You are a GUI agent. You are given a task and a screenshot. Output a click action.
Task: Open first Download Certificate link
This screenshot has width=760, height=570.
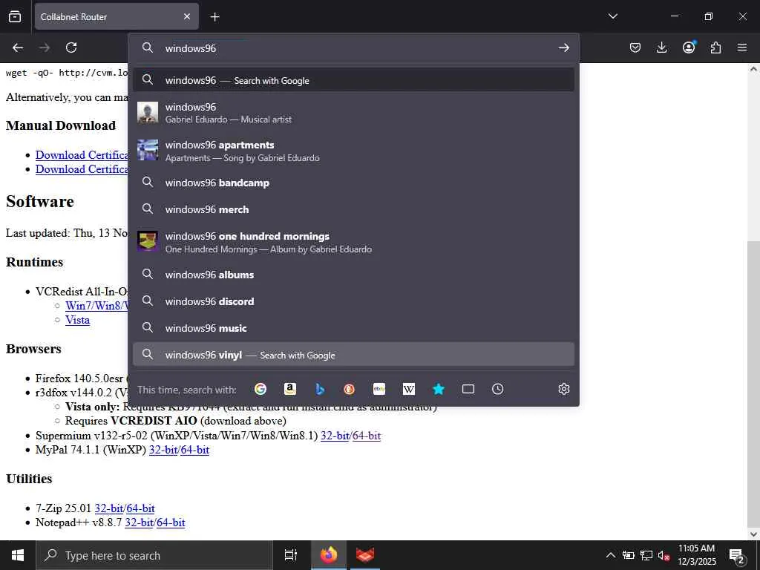(x=82, y=154)
